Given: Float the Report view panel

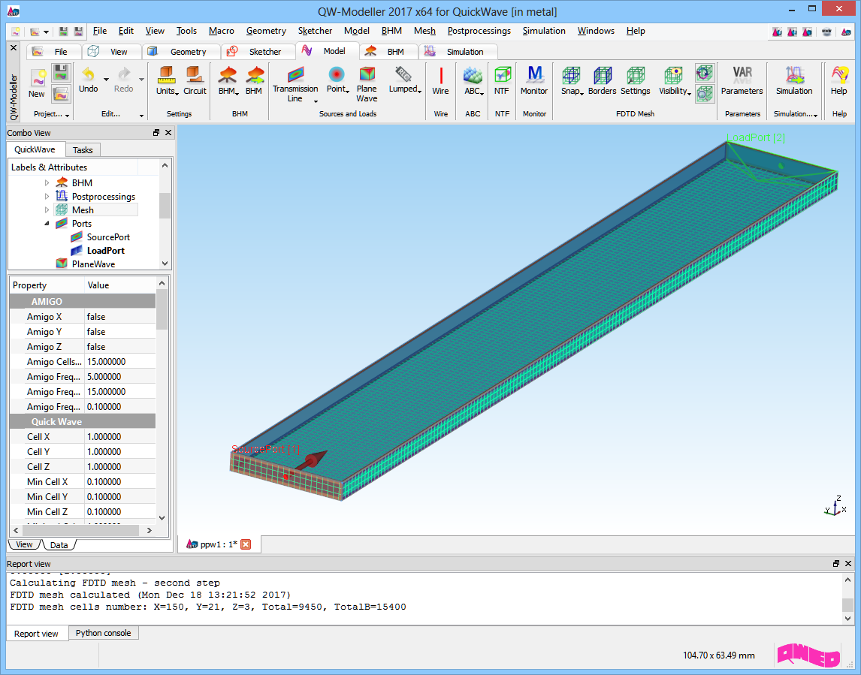Looking at the screenshot, I should click(835, 564).
